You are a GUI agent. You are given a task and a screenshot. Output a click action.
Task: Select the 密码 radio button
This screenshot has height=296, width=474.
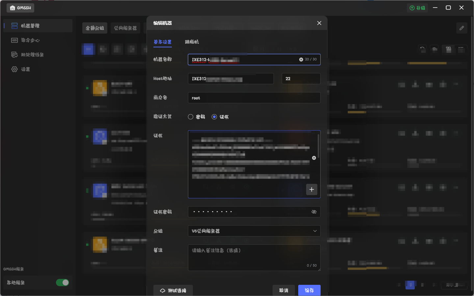coord(191,117)
